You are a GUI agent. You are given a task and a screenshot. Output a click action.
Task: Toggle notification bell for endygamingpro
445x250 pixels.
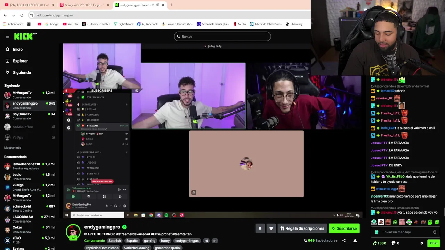pyautogui.click(x=260, y=228)
